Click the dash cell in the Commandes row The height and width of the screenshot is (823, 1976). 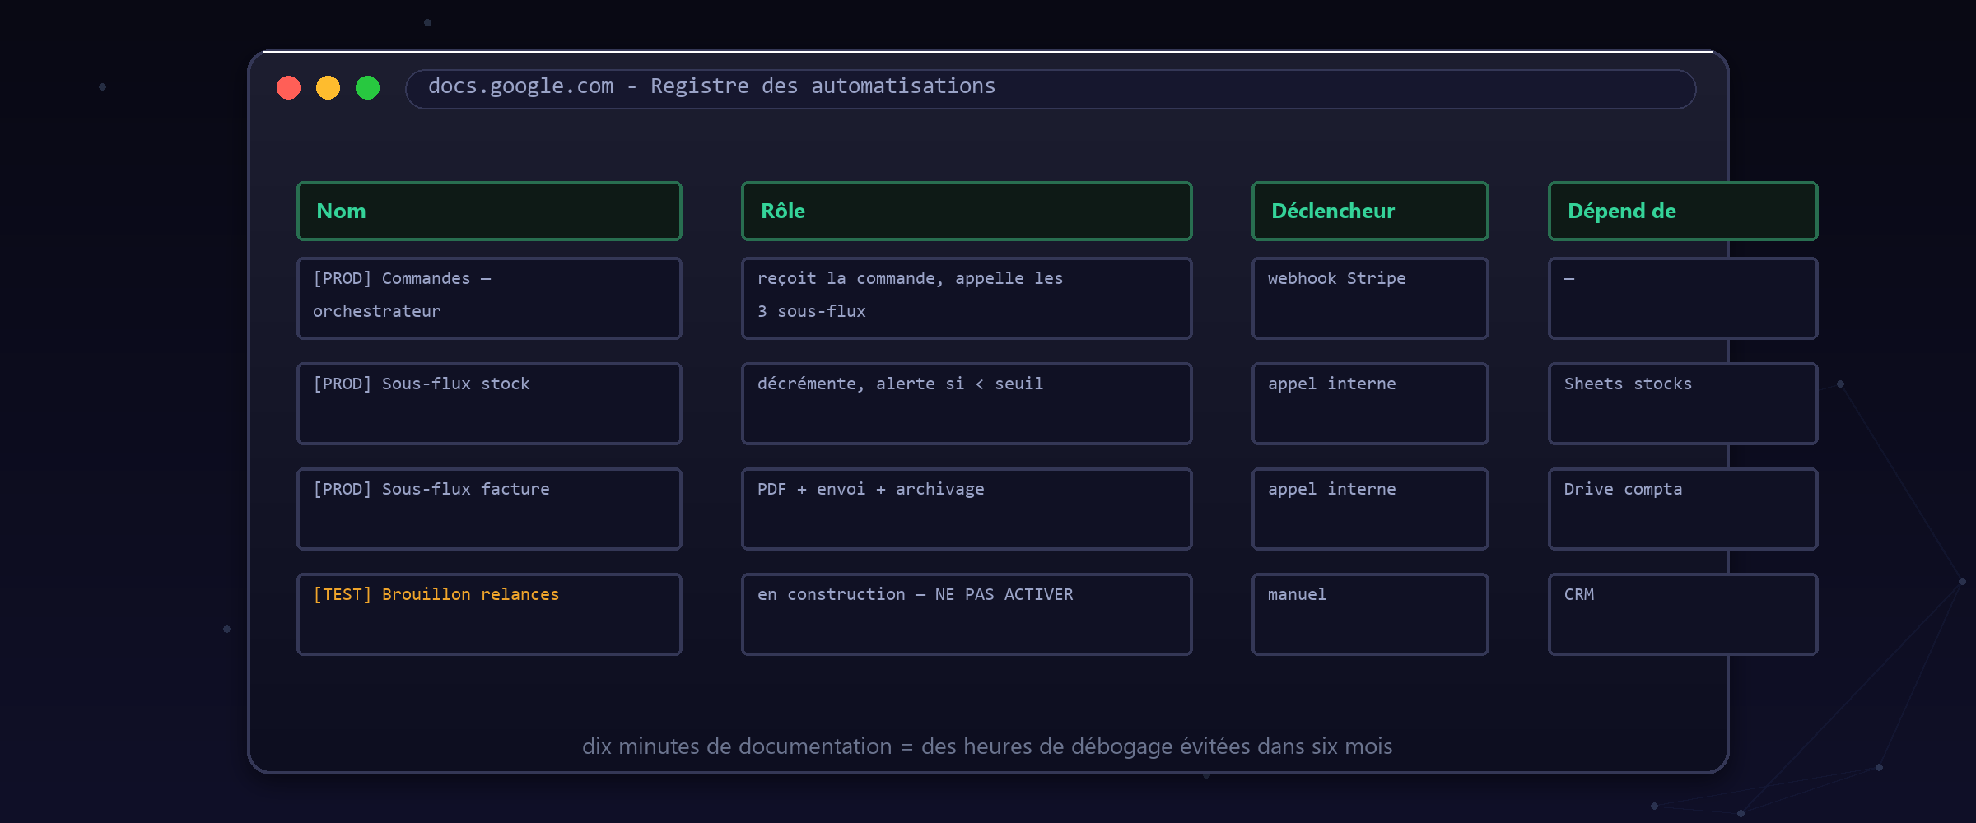tap(1683, 298)
